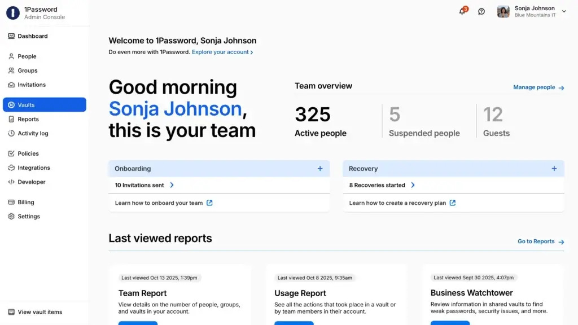
Task: Click the Dashboard sidebar icon
Action: pos(11,36)
